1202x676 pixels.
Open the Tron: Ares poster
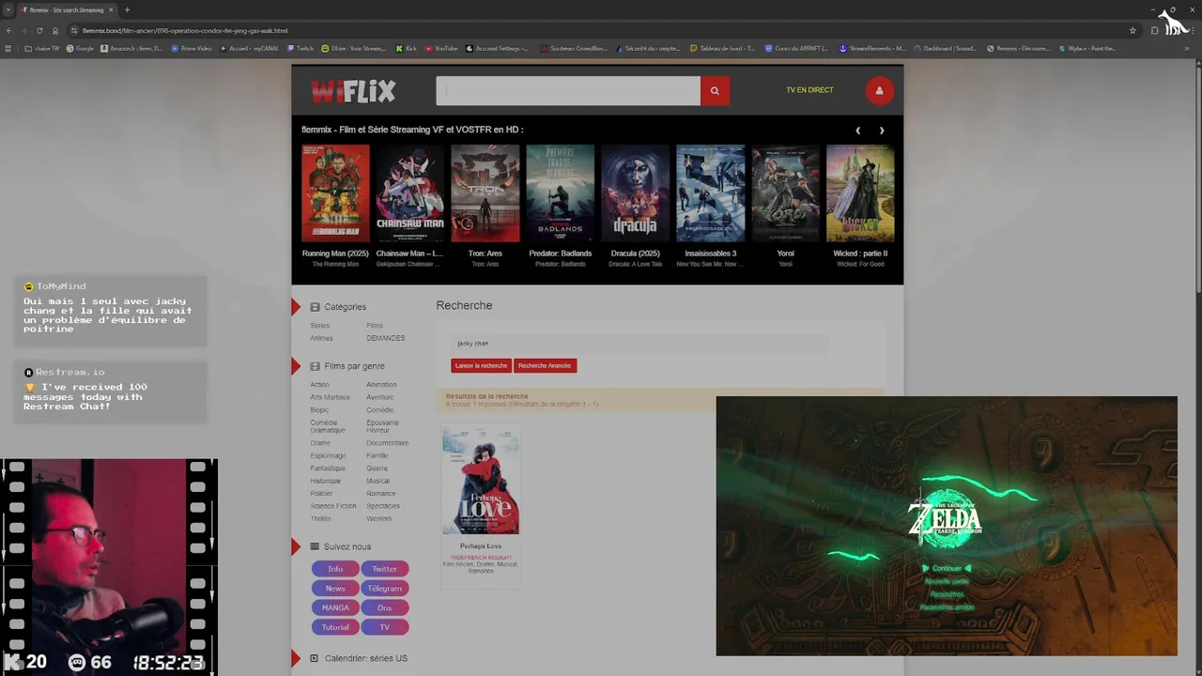point(485,193)
